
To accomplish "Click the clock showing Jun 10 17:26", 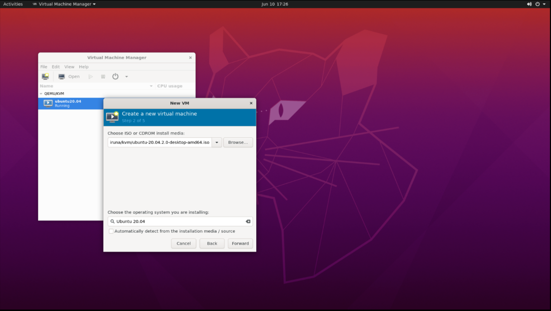I will 275,4.
